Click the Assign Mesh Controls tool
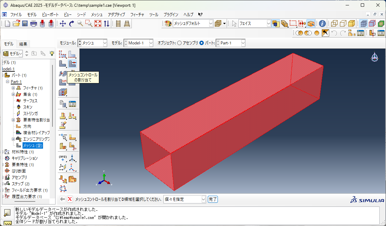 [x=72, y=64]
